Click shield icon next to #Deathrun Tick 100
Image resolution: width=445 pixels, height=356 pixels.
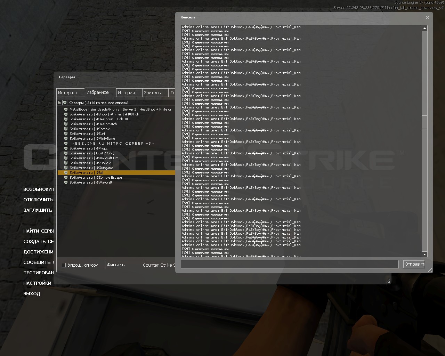click(66, 119)
